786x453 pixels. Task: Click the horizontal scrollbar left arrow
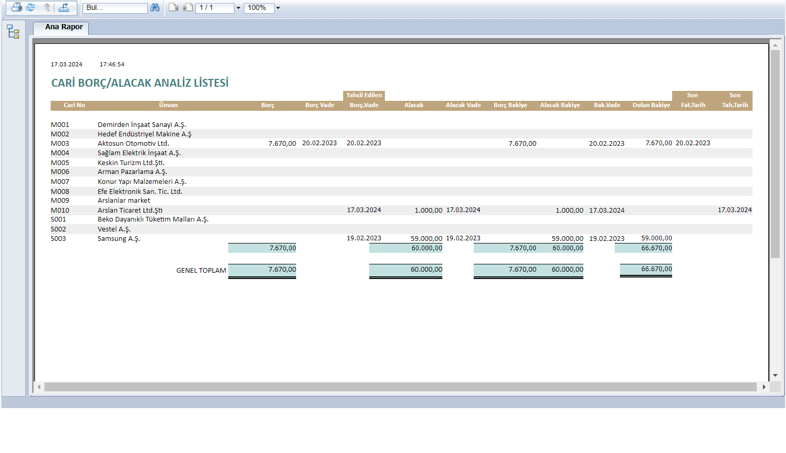[39, 387]
